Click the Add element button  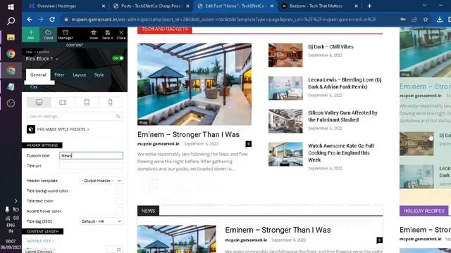pyautogui.click(x=31, y=34)
